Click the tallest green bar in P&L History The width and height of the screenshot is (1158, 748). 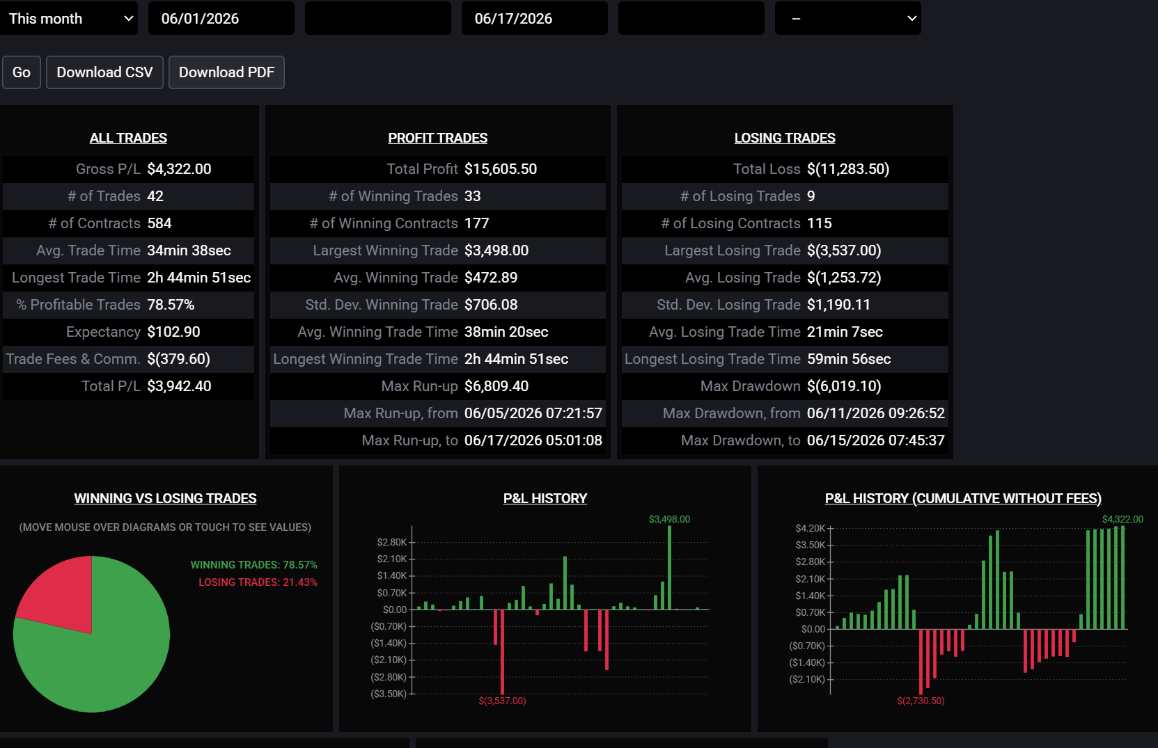coord(669,568)
